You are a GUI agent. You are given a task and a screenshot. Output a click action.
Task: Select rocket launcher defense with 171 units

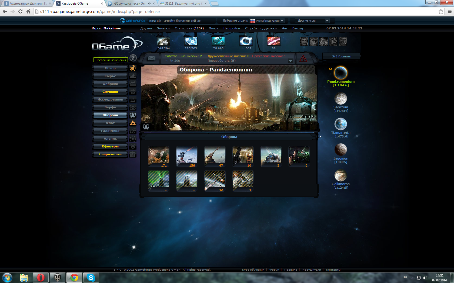[x=159, y=157]
